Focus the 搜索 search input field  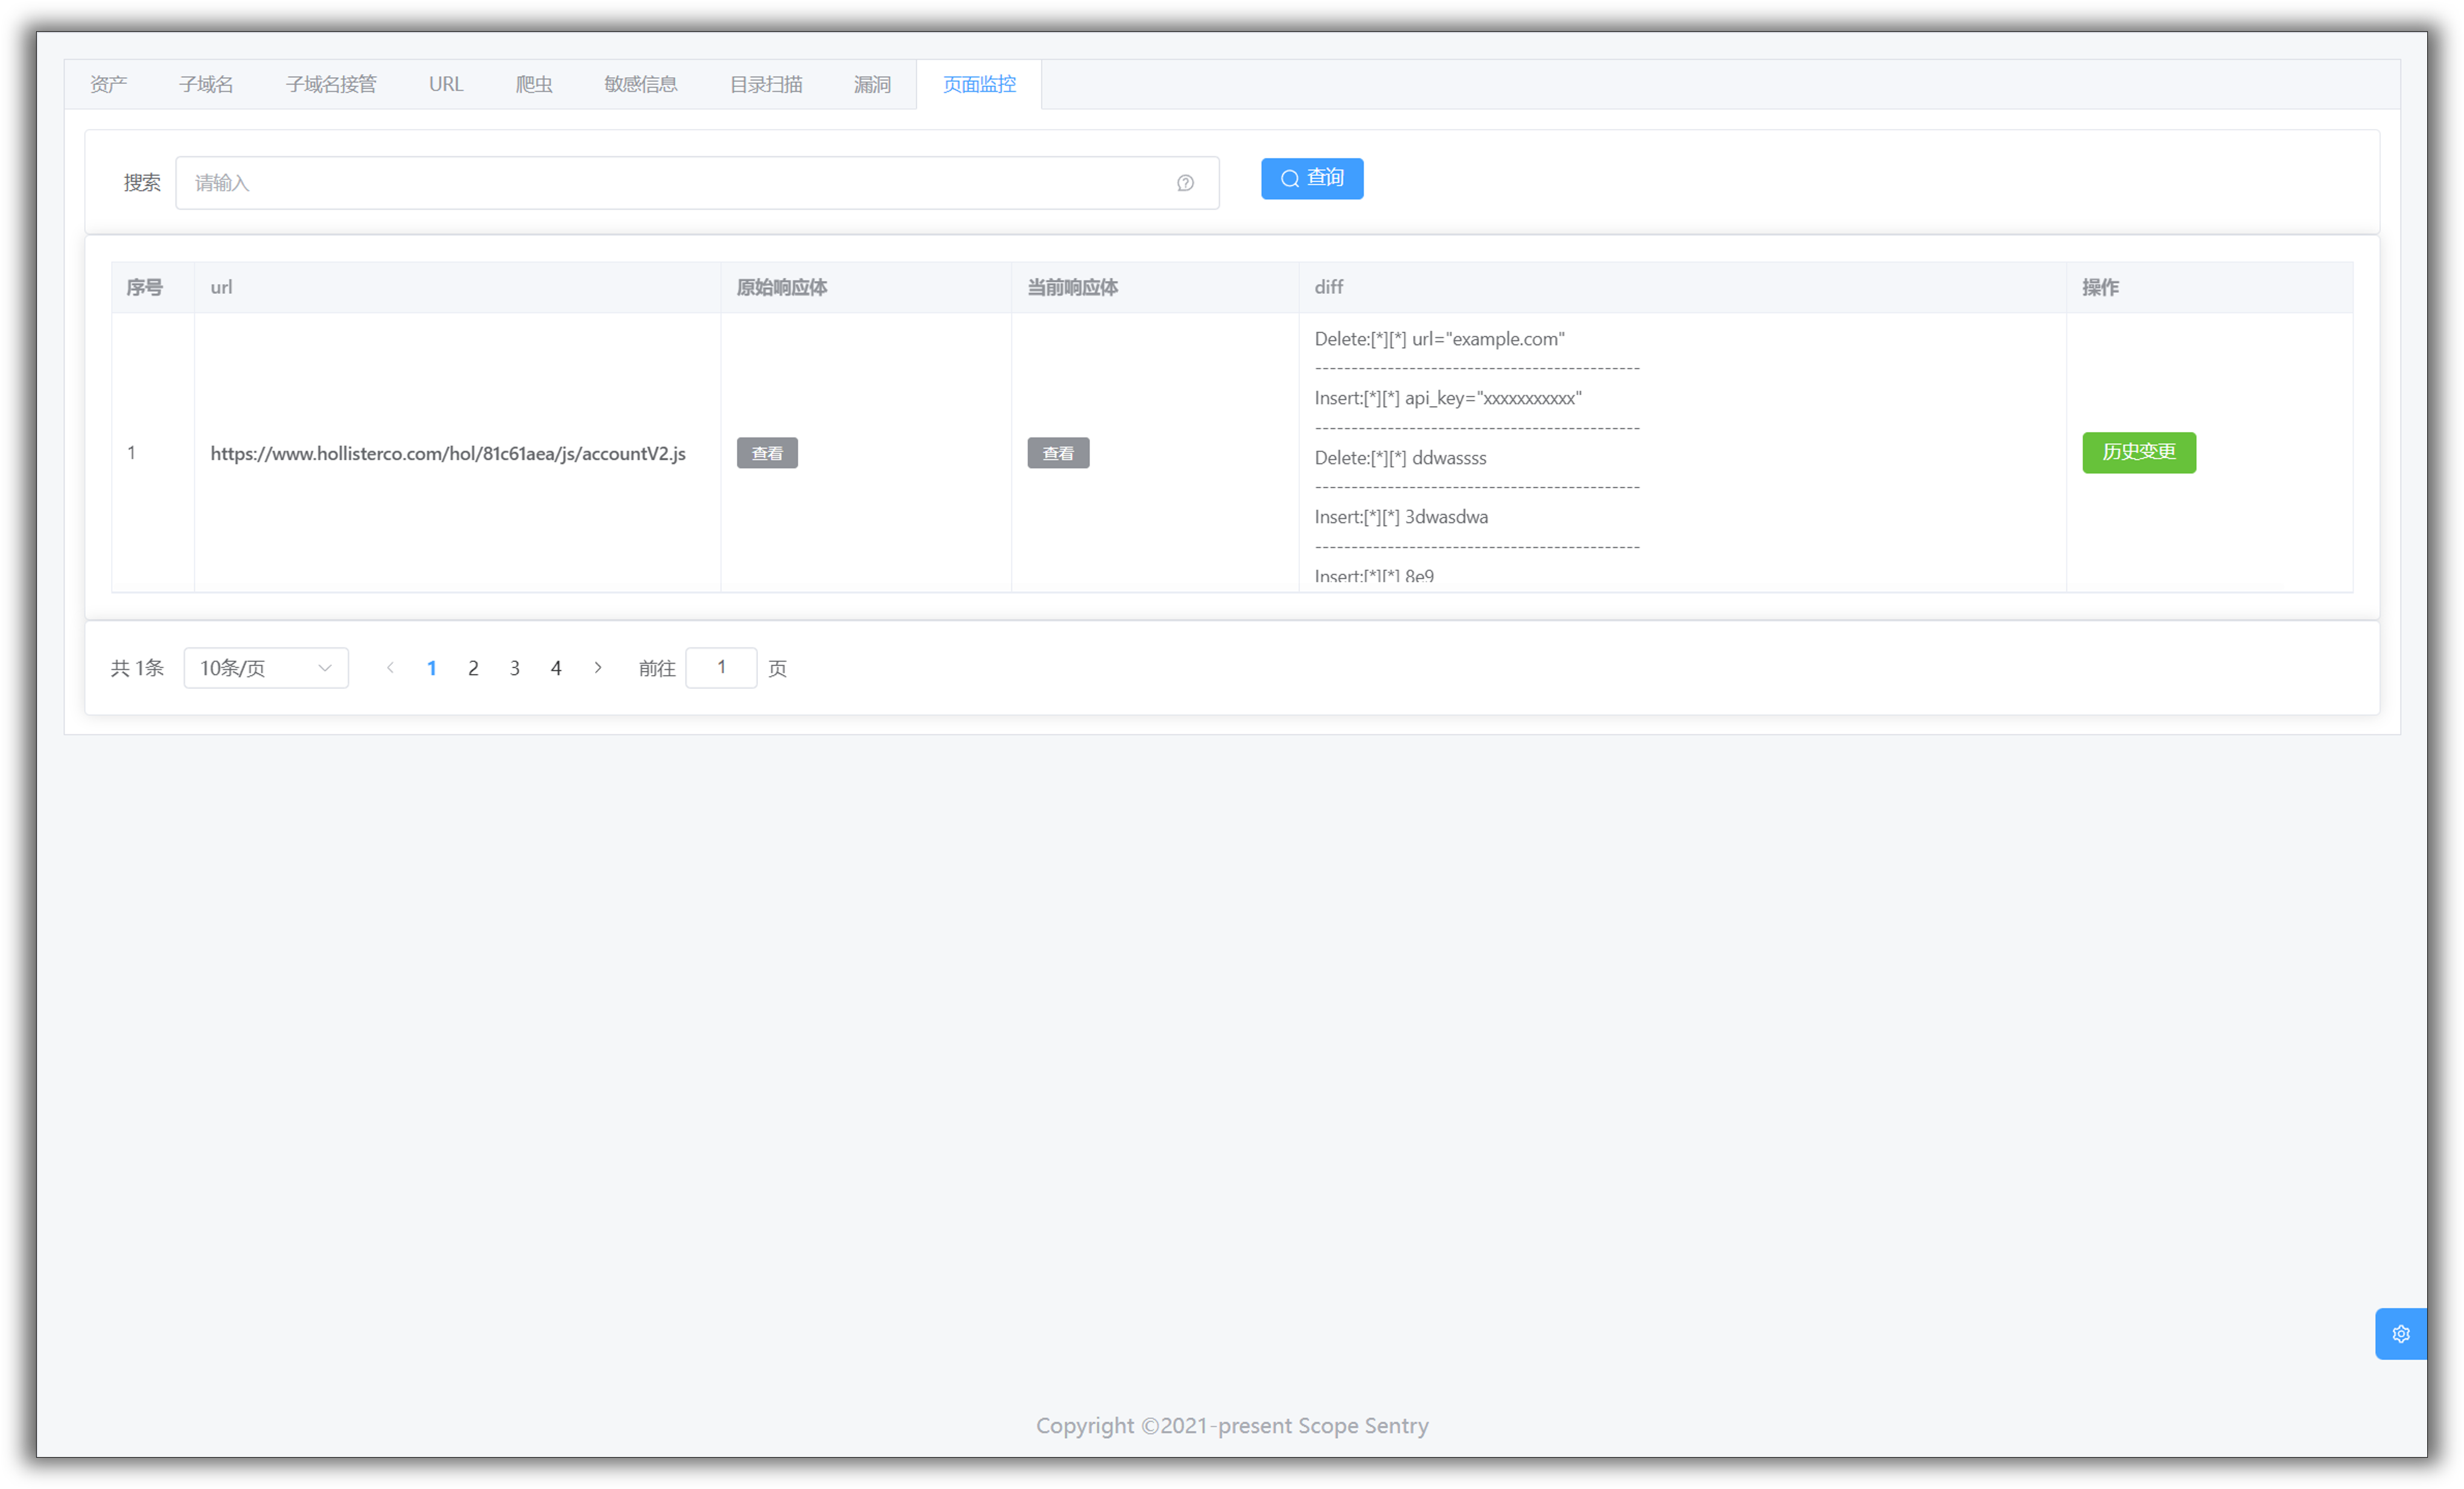(x=680, y=183)
